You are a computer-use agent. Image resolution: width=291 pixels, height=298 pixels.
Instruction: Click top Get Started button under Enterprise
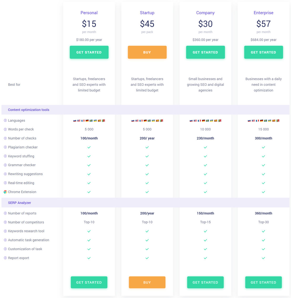263,52
